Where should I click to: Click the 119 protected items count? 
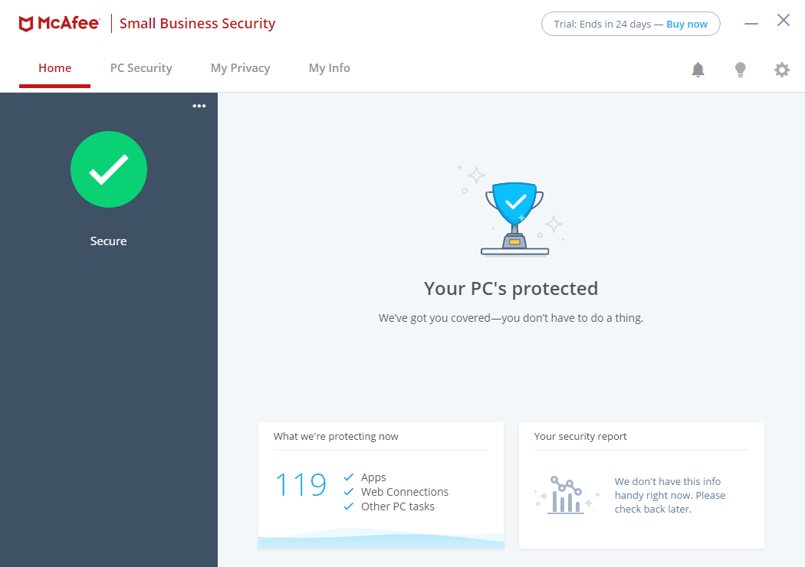301,485
